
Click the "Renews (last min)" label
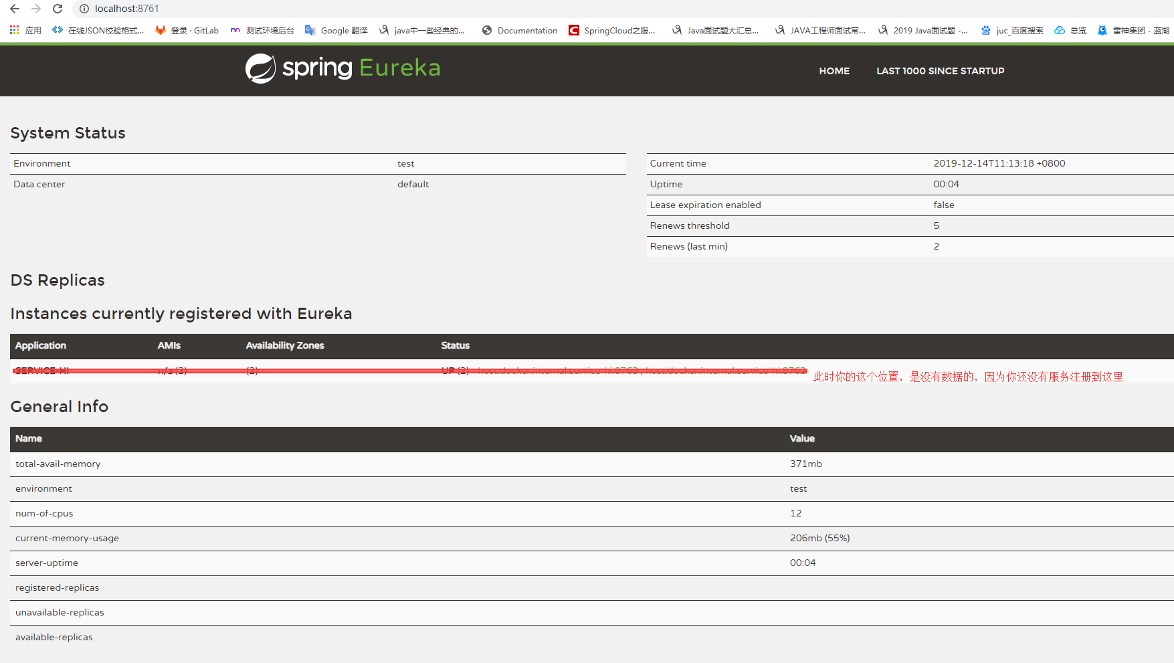pos(689,247)
